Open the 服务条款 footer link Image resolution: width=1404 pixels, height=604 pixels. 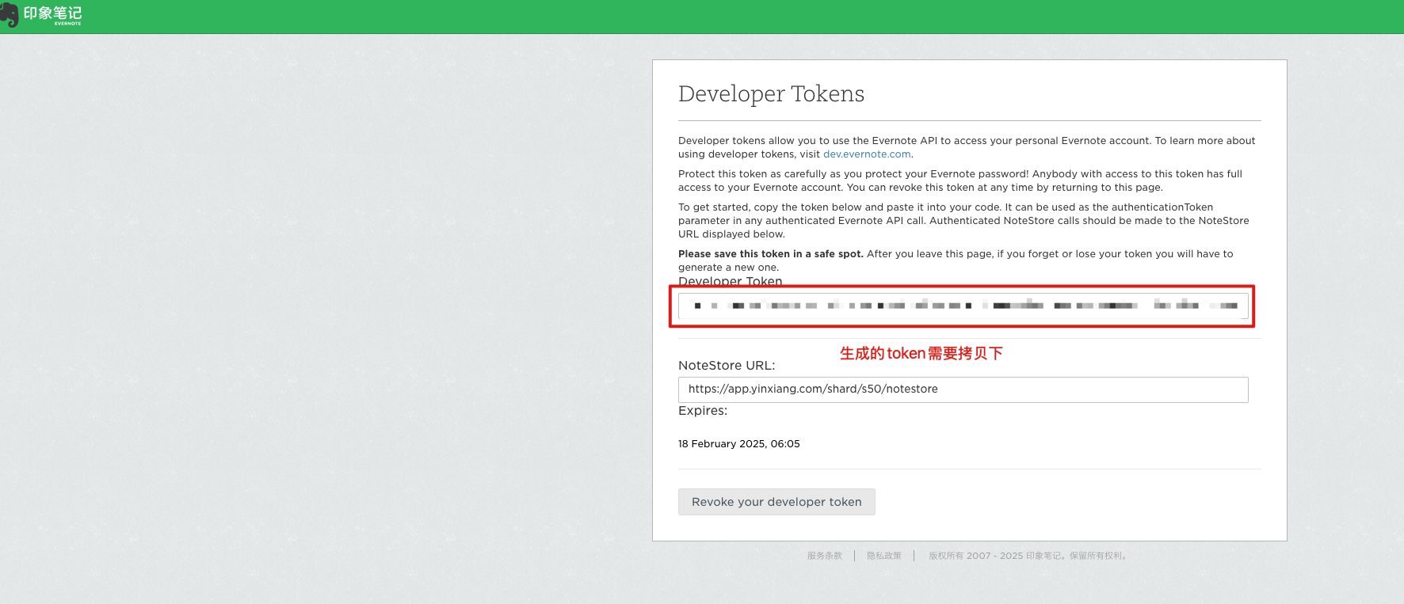[824, 556]
